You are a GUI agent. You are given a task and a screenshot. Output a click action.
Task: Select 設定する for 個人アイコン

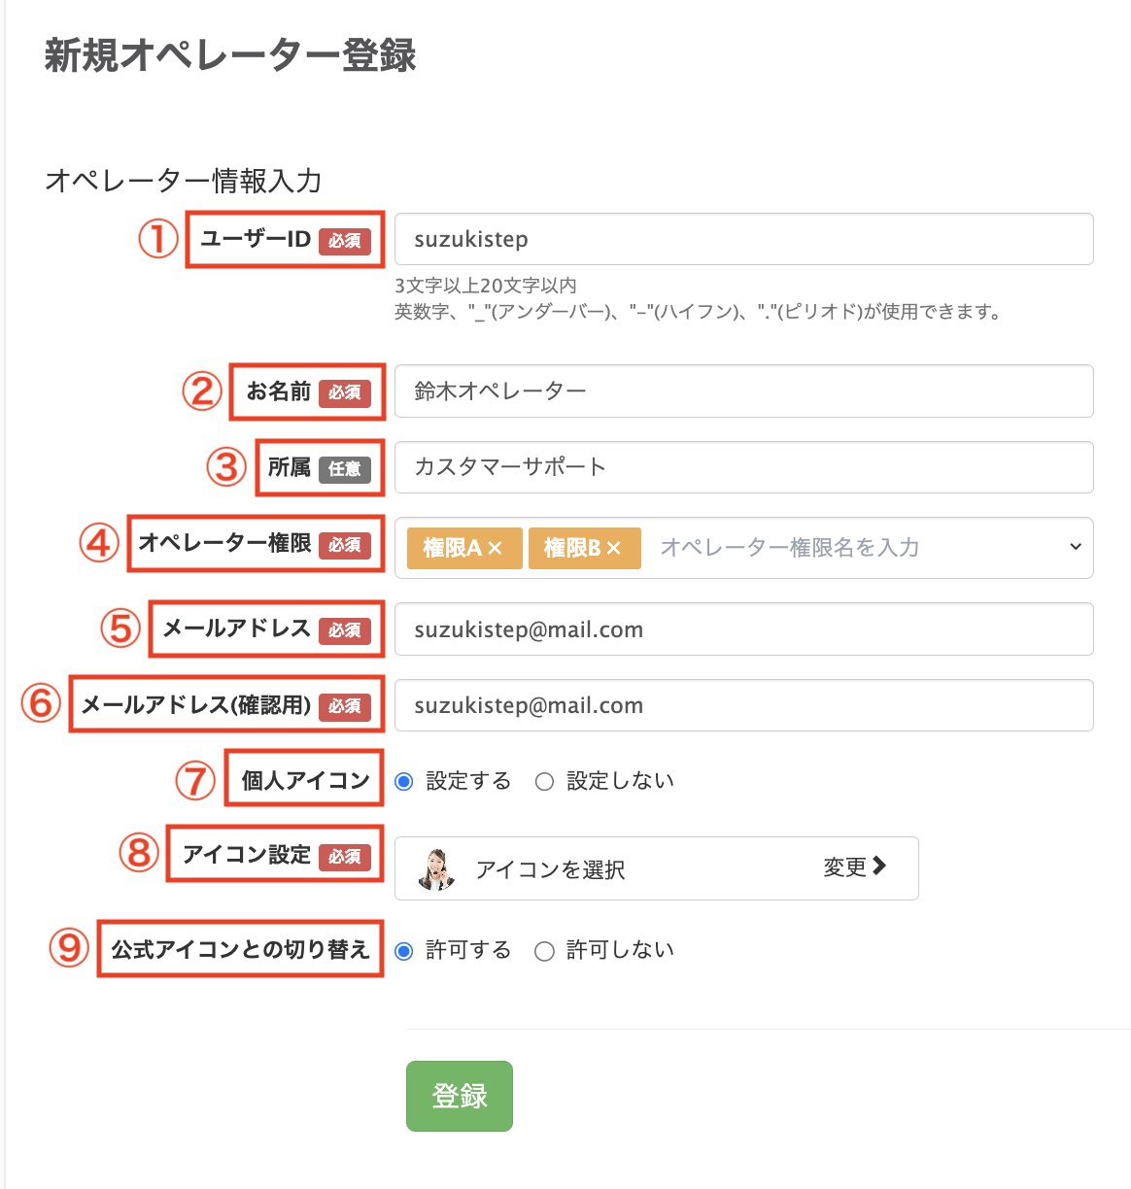403,780
